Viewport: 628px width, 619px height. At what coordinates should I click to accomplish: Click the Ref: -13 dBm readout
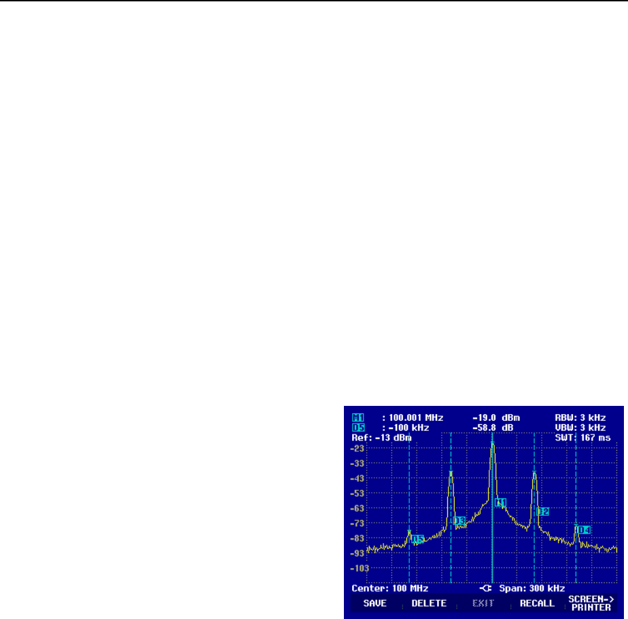381,438
